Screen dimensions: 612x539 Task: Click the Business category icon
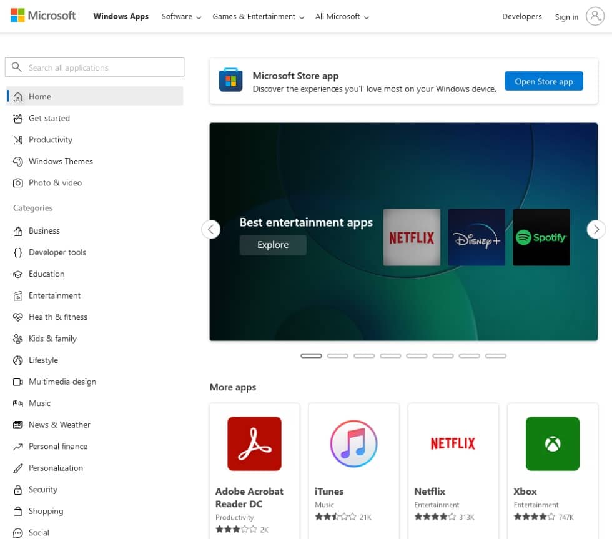(x=18, y=231)
